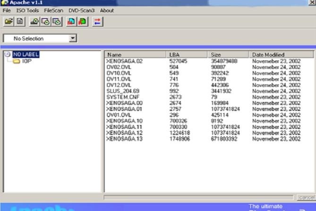Screen dimensions: 316x211
Task: Click the dark window-with-disc toolbar icon
Action: pos(57,22)
